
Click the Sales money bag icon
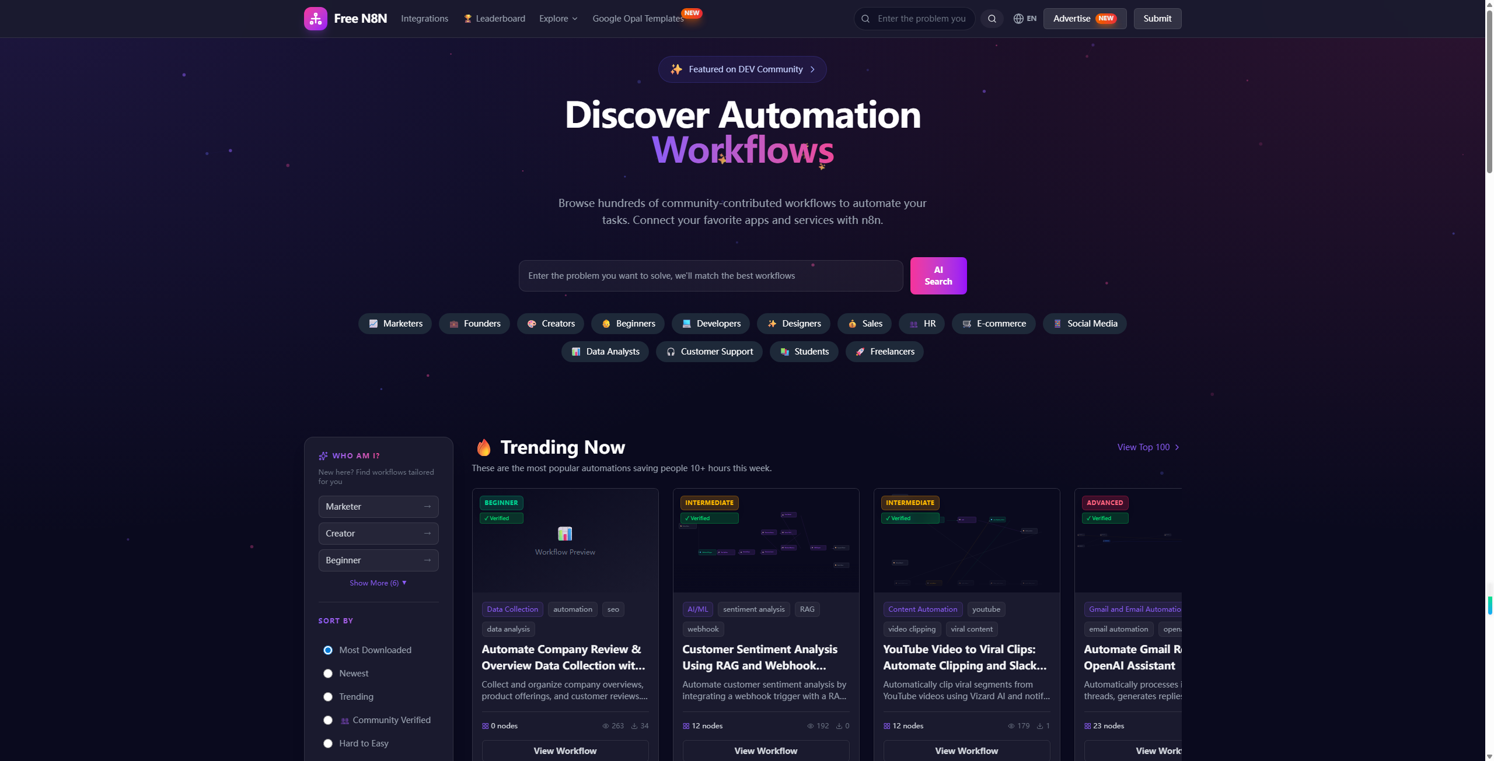853,324
